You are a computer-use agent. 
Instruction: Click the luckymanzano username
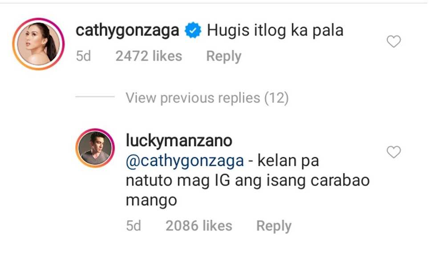179,140
